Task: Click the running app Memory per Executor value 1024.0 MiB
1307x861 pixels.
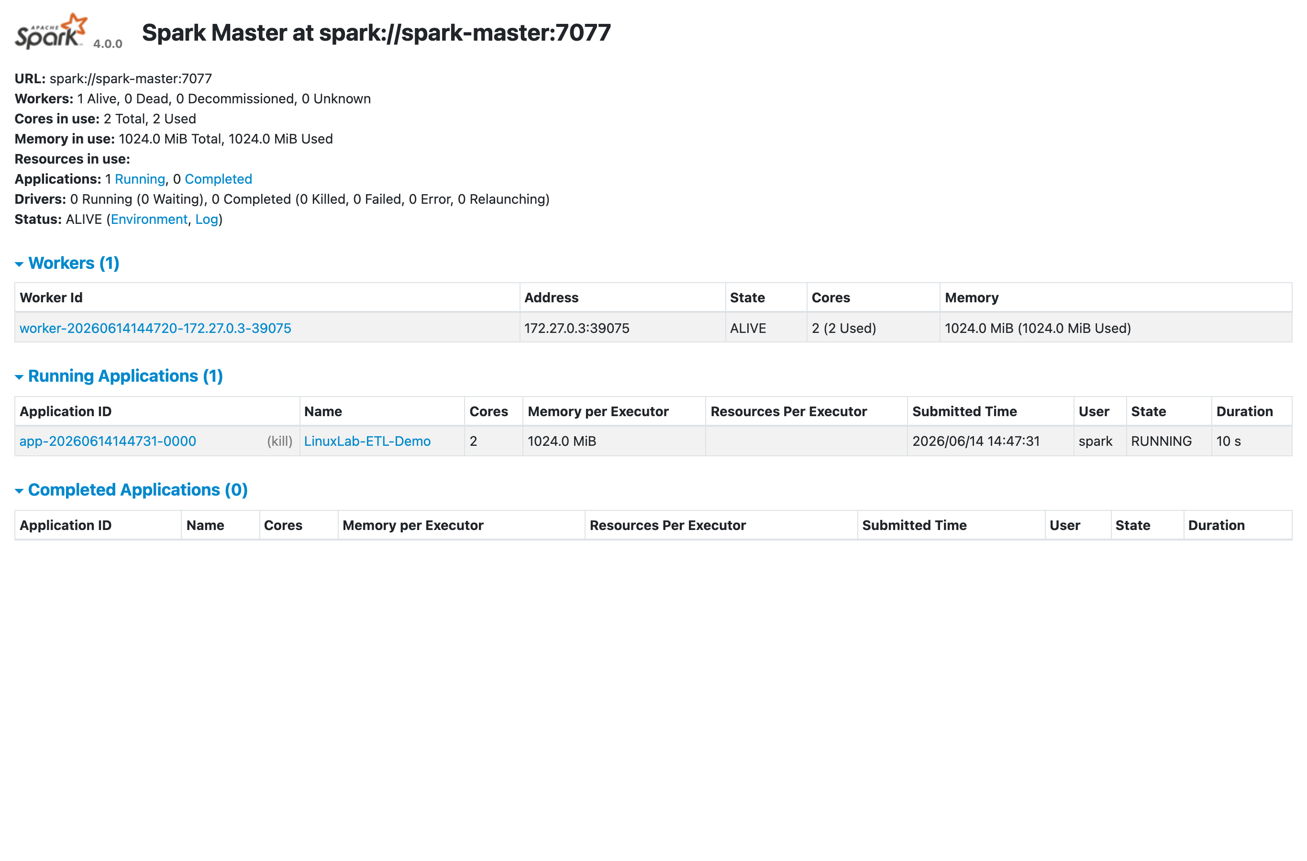Action: click(562, 441)
